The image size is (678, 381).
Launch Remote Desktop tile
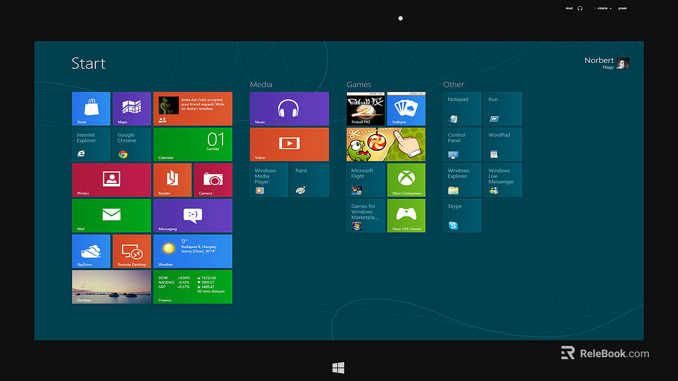132,251
